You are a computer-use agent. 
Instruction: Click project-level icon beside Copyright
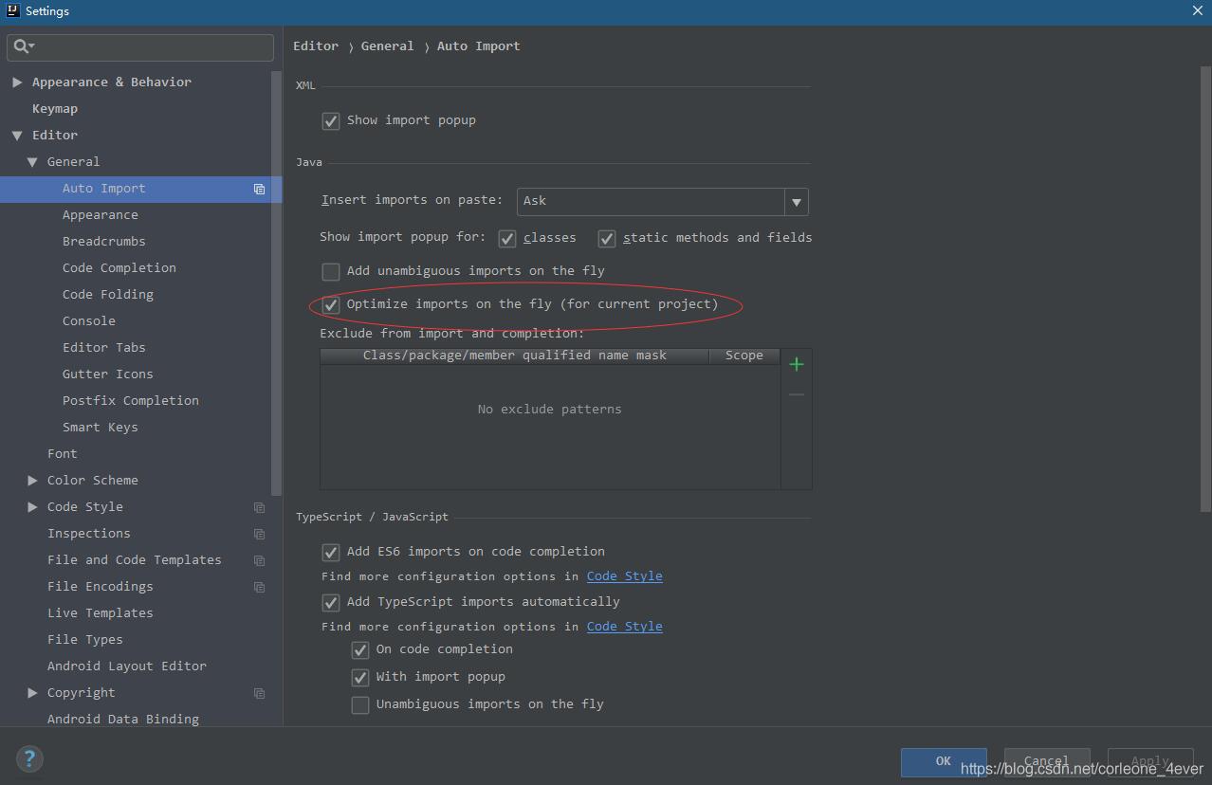click(259, 693)
